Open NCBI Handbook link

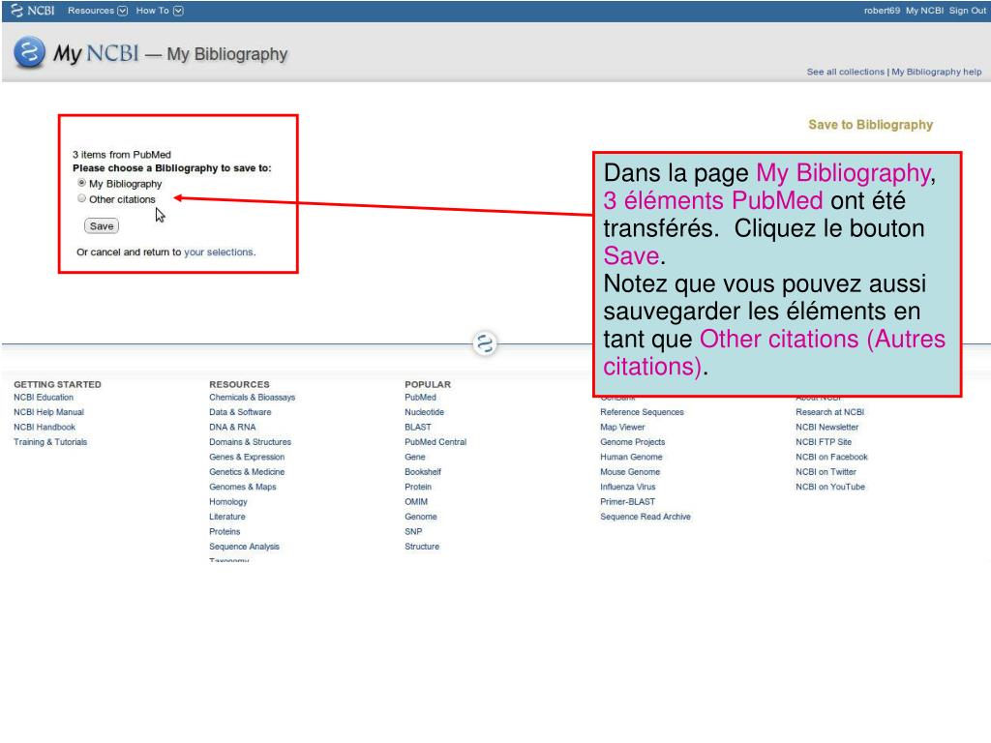click(x=45, y=427)
